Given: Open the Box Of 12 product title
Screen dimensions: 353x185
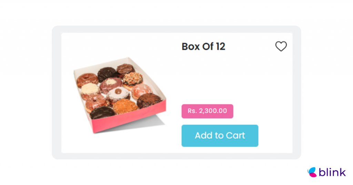Looking at the screenshot, I should [203, 47].
